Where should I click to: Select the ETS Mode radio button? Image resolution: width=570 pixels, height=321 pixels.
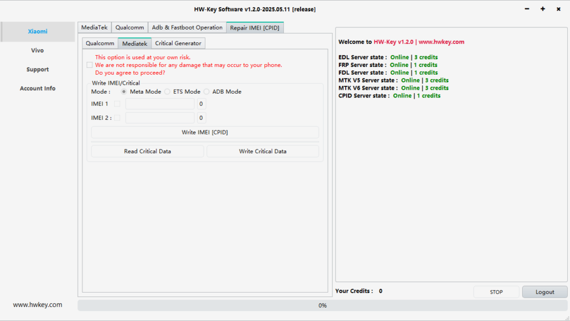click(166, 91)
